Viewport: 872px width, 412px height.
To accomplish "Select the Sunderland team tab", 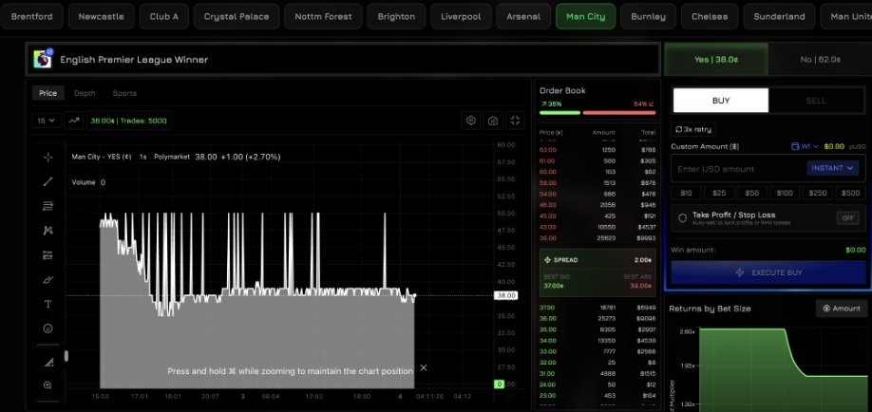I will 779,17.
